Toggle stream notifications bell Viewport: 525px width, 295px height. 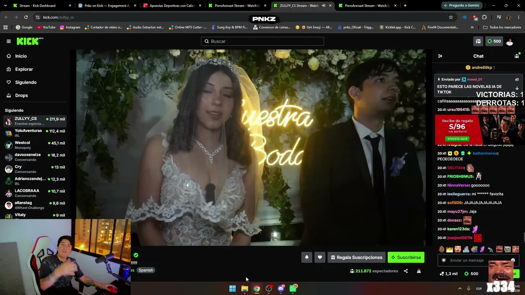(x=306, y=257)
